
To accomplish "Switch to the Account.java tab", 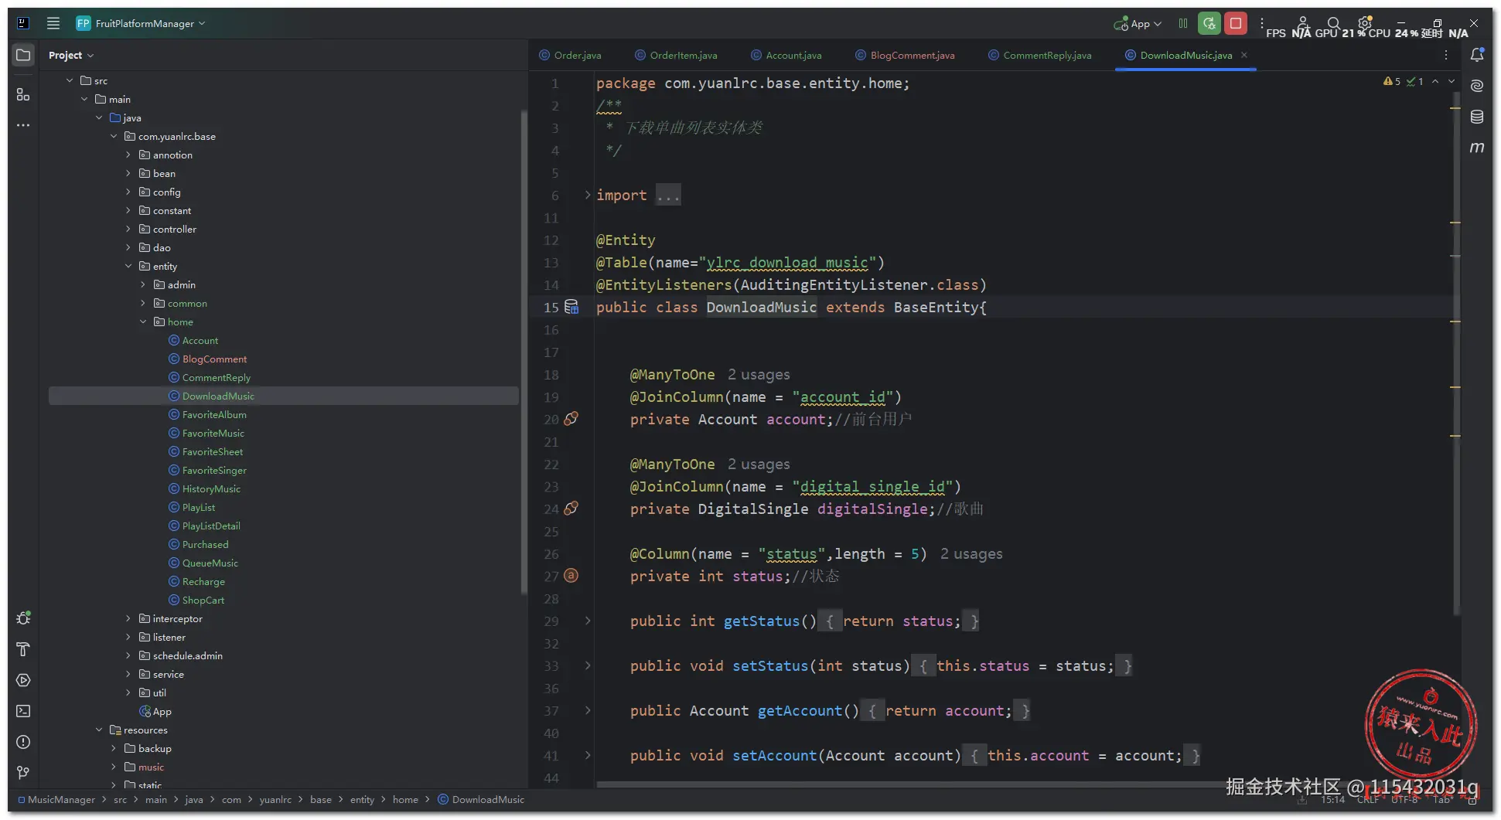I will click(x=786, y=55).
